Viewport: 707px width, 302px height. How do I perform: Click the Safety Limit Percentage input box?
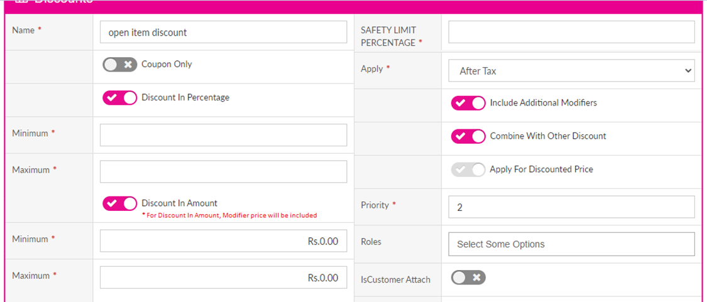click(571, 32)
